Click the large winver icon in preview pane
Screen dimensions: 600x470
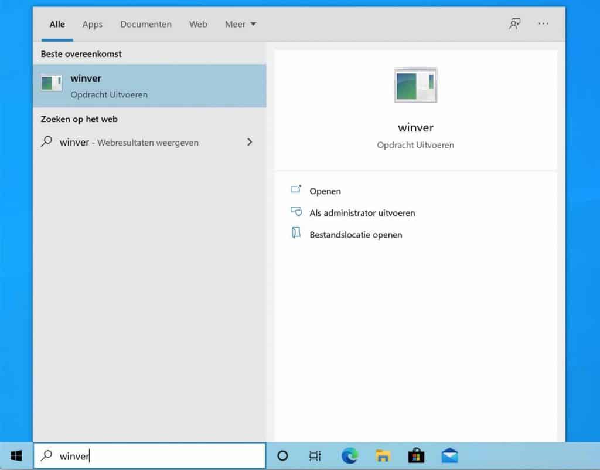pos(415,86)
